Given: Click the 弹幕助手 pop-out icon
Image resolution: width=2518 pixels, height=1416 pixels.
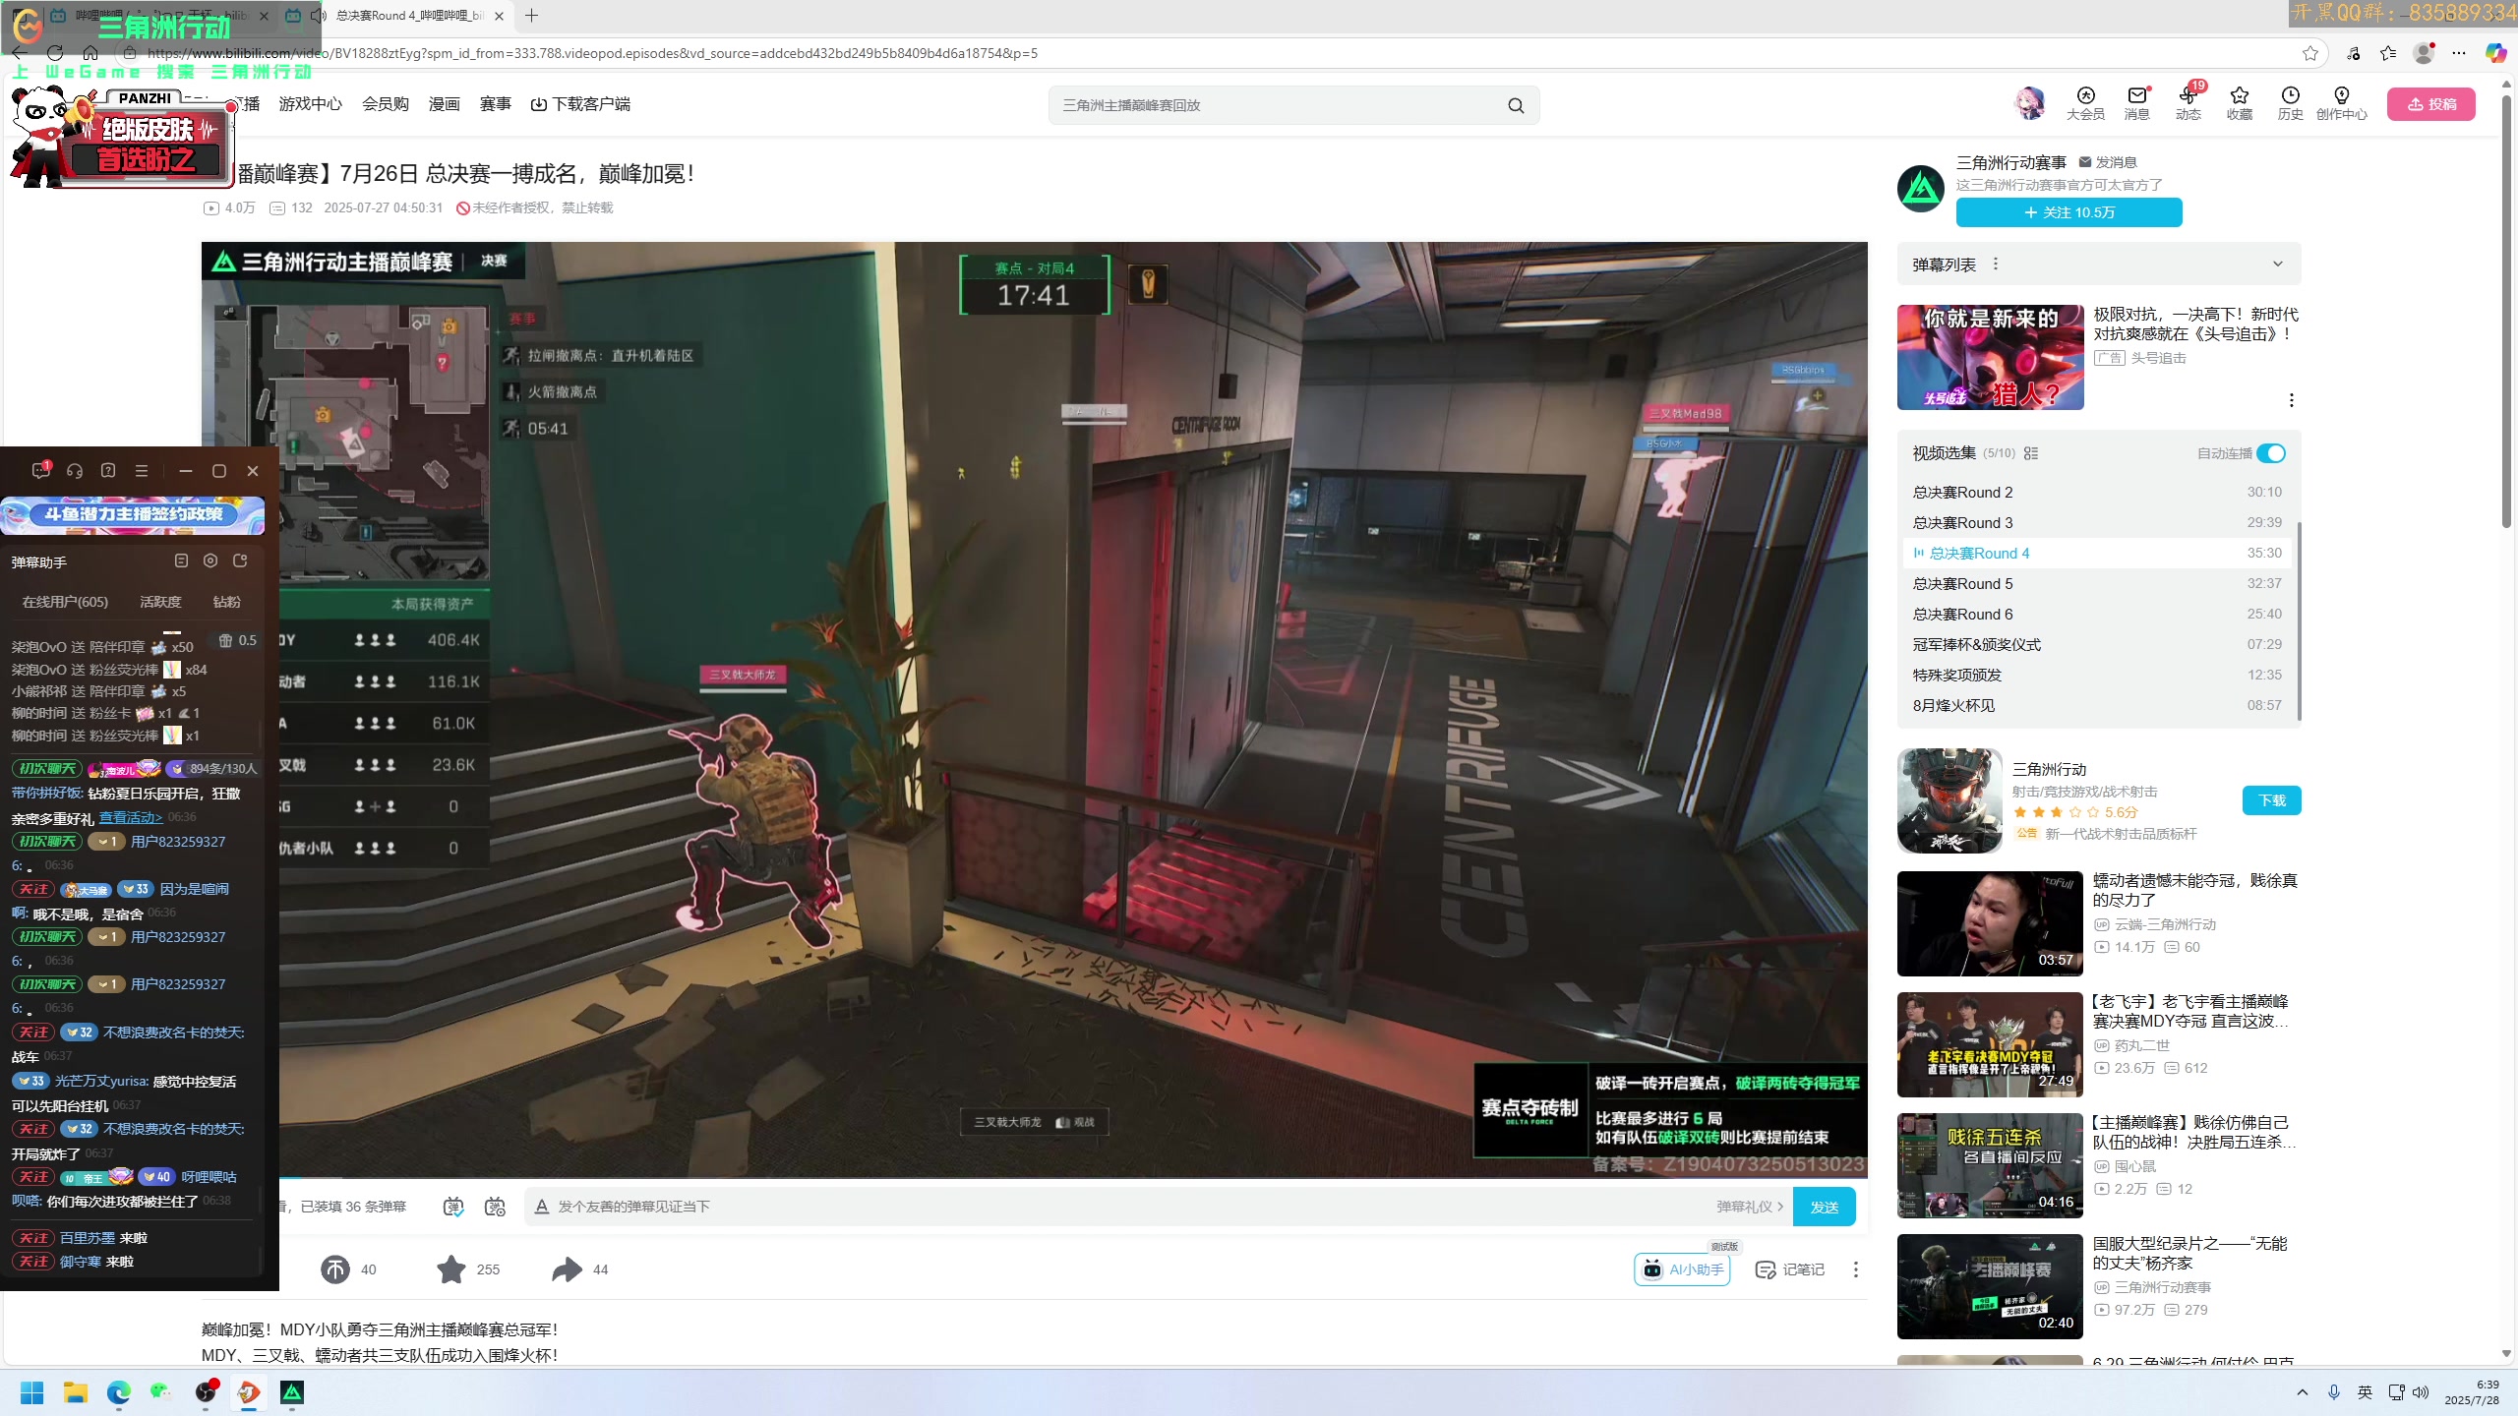Looking at the screenshot, I should pos(240,560).
